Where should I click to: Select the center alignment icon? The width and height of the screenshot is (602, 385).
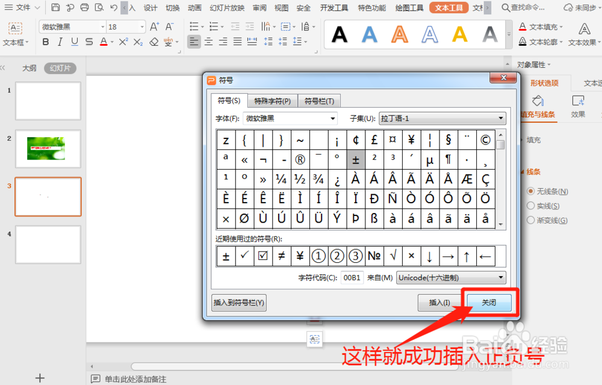208,41
